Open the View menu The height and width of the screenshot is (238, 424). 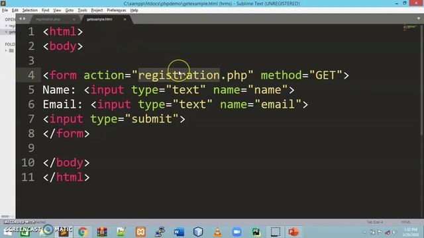(x=57, y=11)
